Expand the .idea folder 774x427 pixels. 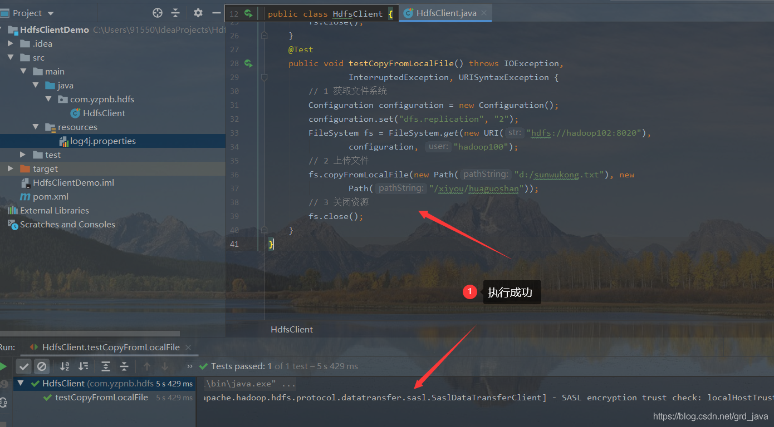point(11,43)
